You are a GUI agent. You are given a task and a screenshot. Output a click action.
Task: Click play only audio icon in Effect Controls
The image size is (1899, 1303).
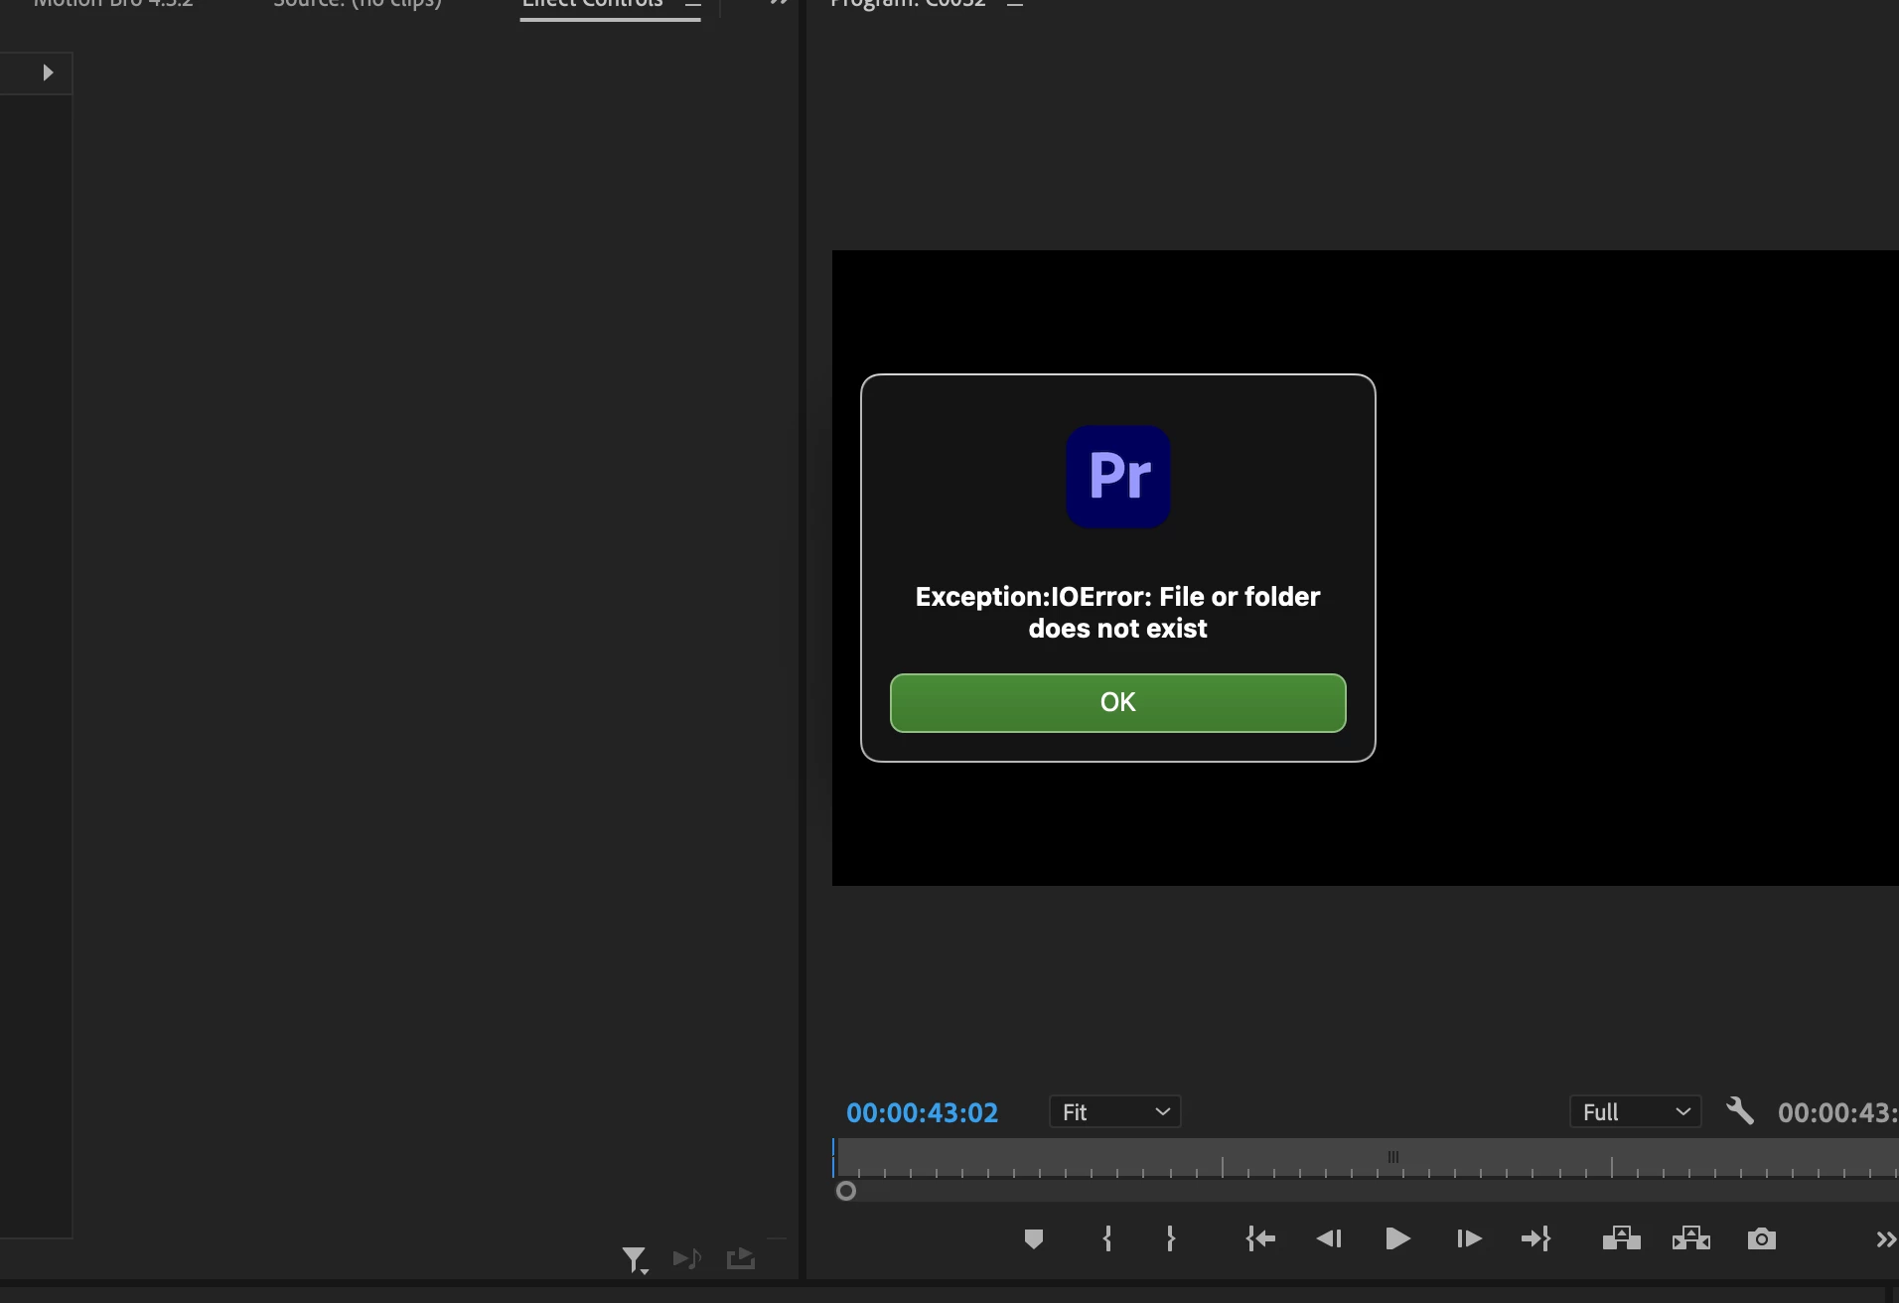point(687,1259)
